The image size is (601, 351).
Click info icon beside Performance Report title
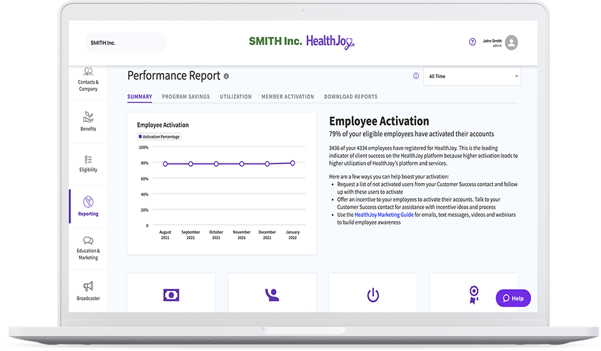[x=226, y=76]
